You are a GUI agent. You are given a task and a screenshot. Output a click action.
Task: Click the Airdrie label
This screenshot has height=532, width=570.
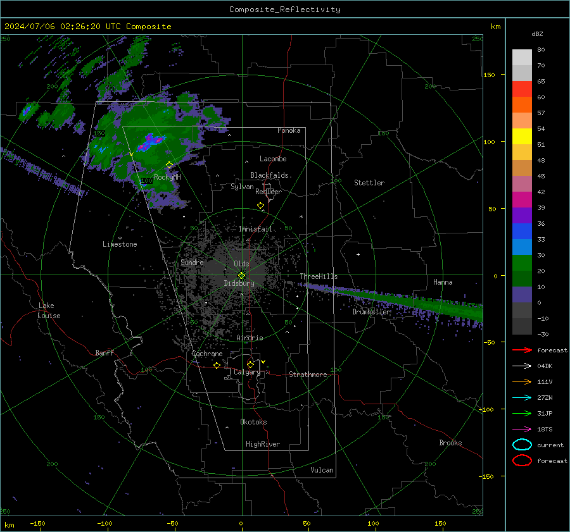pyautogui.click(x=250, y=338)
